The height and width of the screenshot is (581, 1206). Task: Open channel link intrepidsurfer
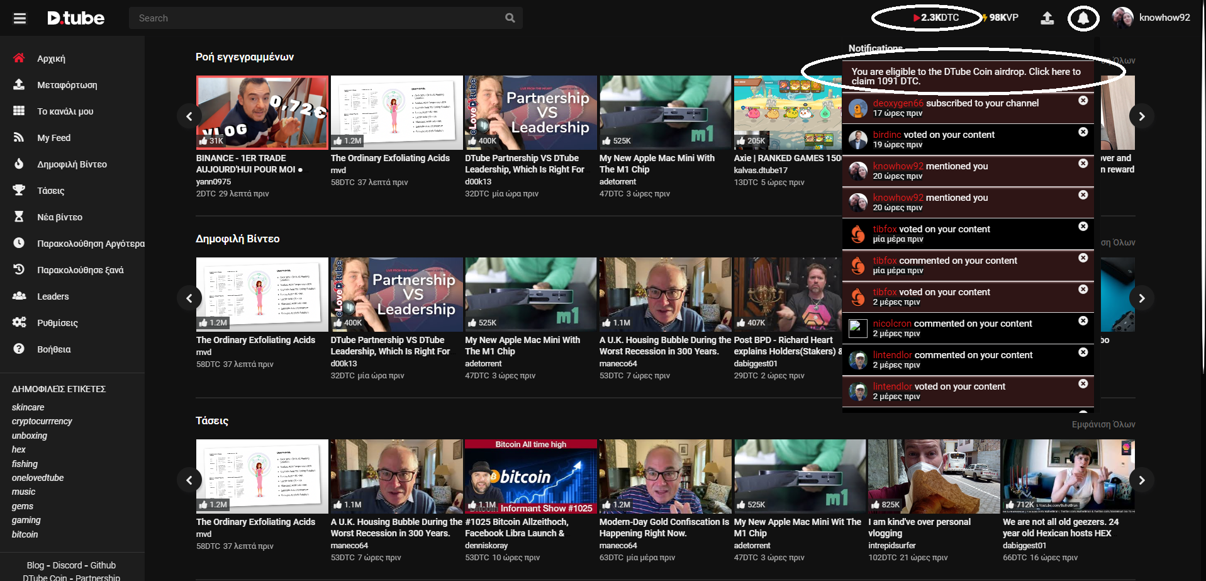pos(892,545)
